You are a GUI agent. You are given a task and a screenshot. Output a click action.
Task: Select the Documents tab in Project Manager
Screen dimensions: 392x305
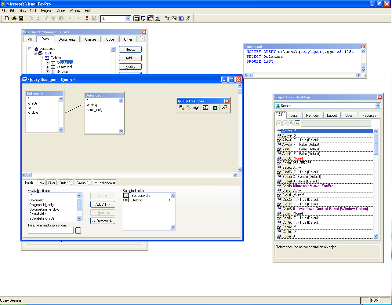pyautogui.click(x=67, y=39)
